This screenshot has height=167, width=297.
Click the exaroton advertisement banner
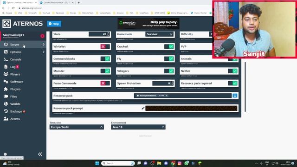(x=148, y=24)
